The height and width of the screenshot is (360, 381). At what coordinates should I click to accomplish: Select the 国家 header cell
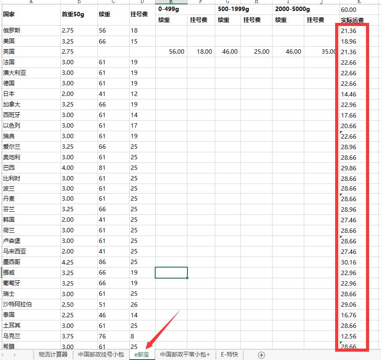31,15
